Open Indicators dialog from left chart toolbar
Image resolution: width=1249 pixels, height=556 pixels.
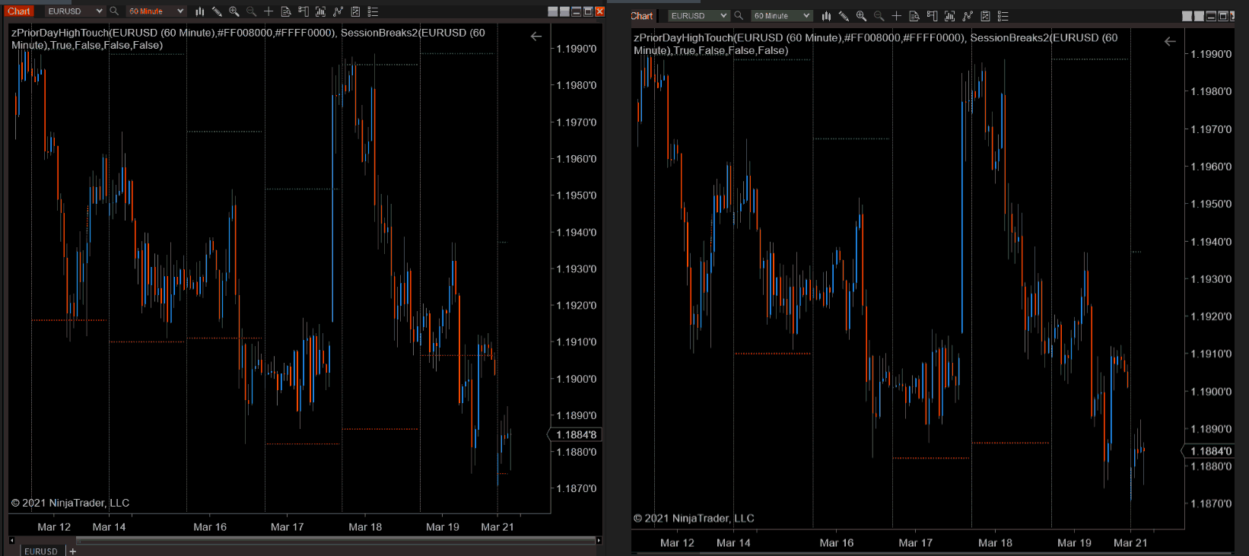pos(320,11)
